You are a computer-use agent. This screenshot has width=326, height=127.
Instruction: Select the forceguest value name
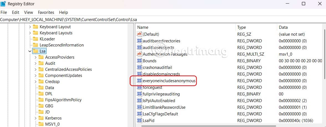[152, 87]
